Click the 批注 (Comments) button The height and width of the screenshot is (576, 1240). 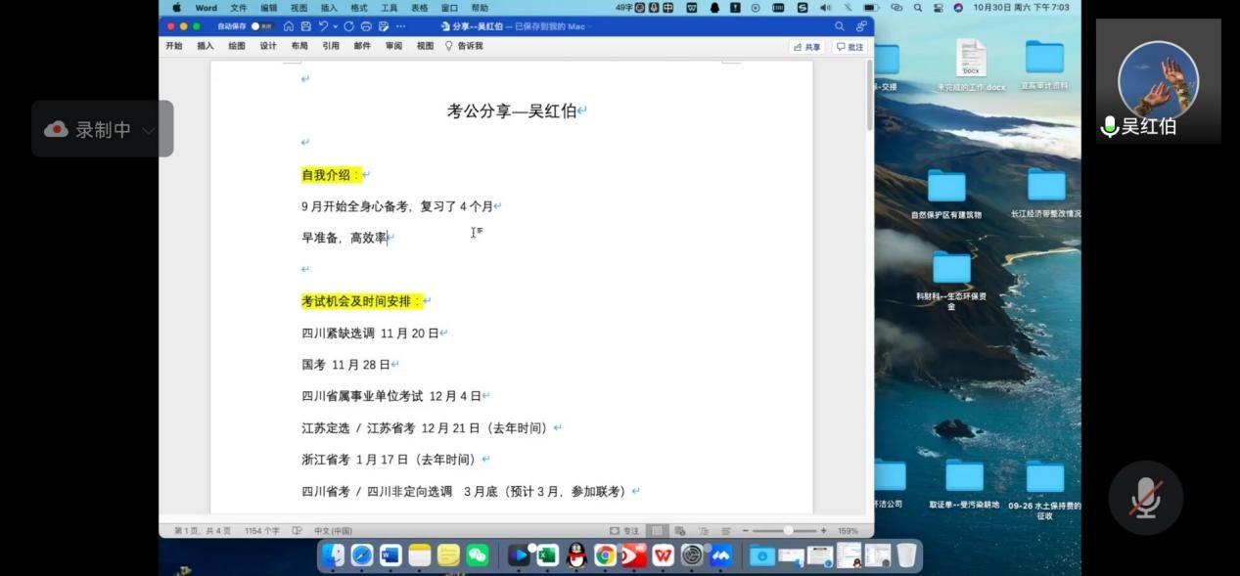850,47
